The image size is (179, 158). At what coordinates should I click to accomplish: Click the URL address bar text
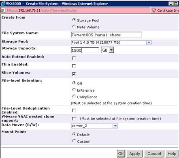[42, 11]
